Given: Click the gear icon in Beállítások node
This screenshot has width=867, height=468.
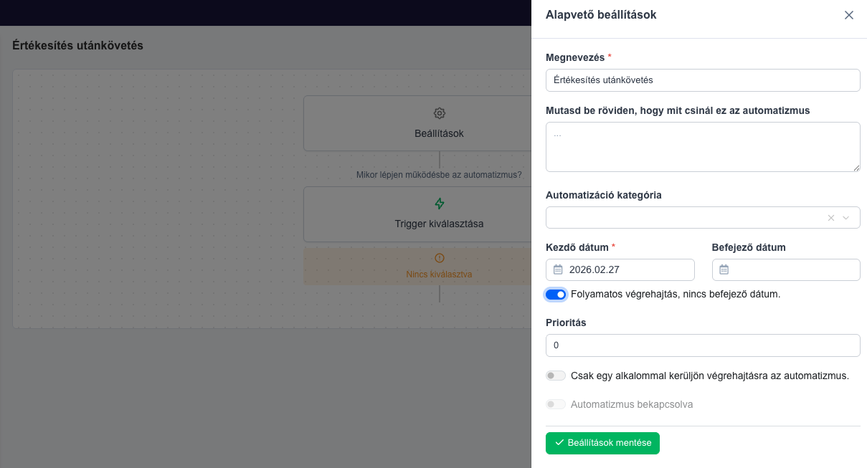Looking at the screenshot, I should [x=440, y=113].
